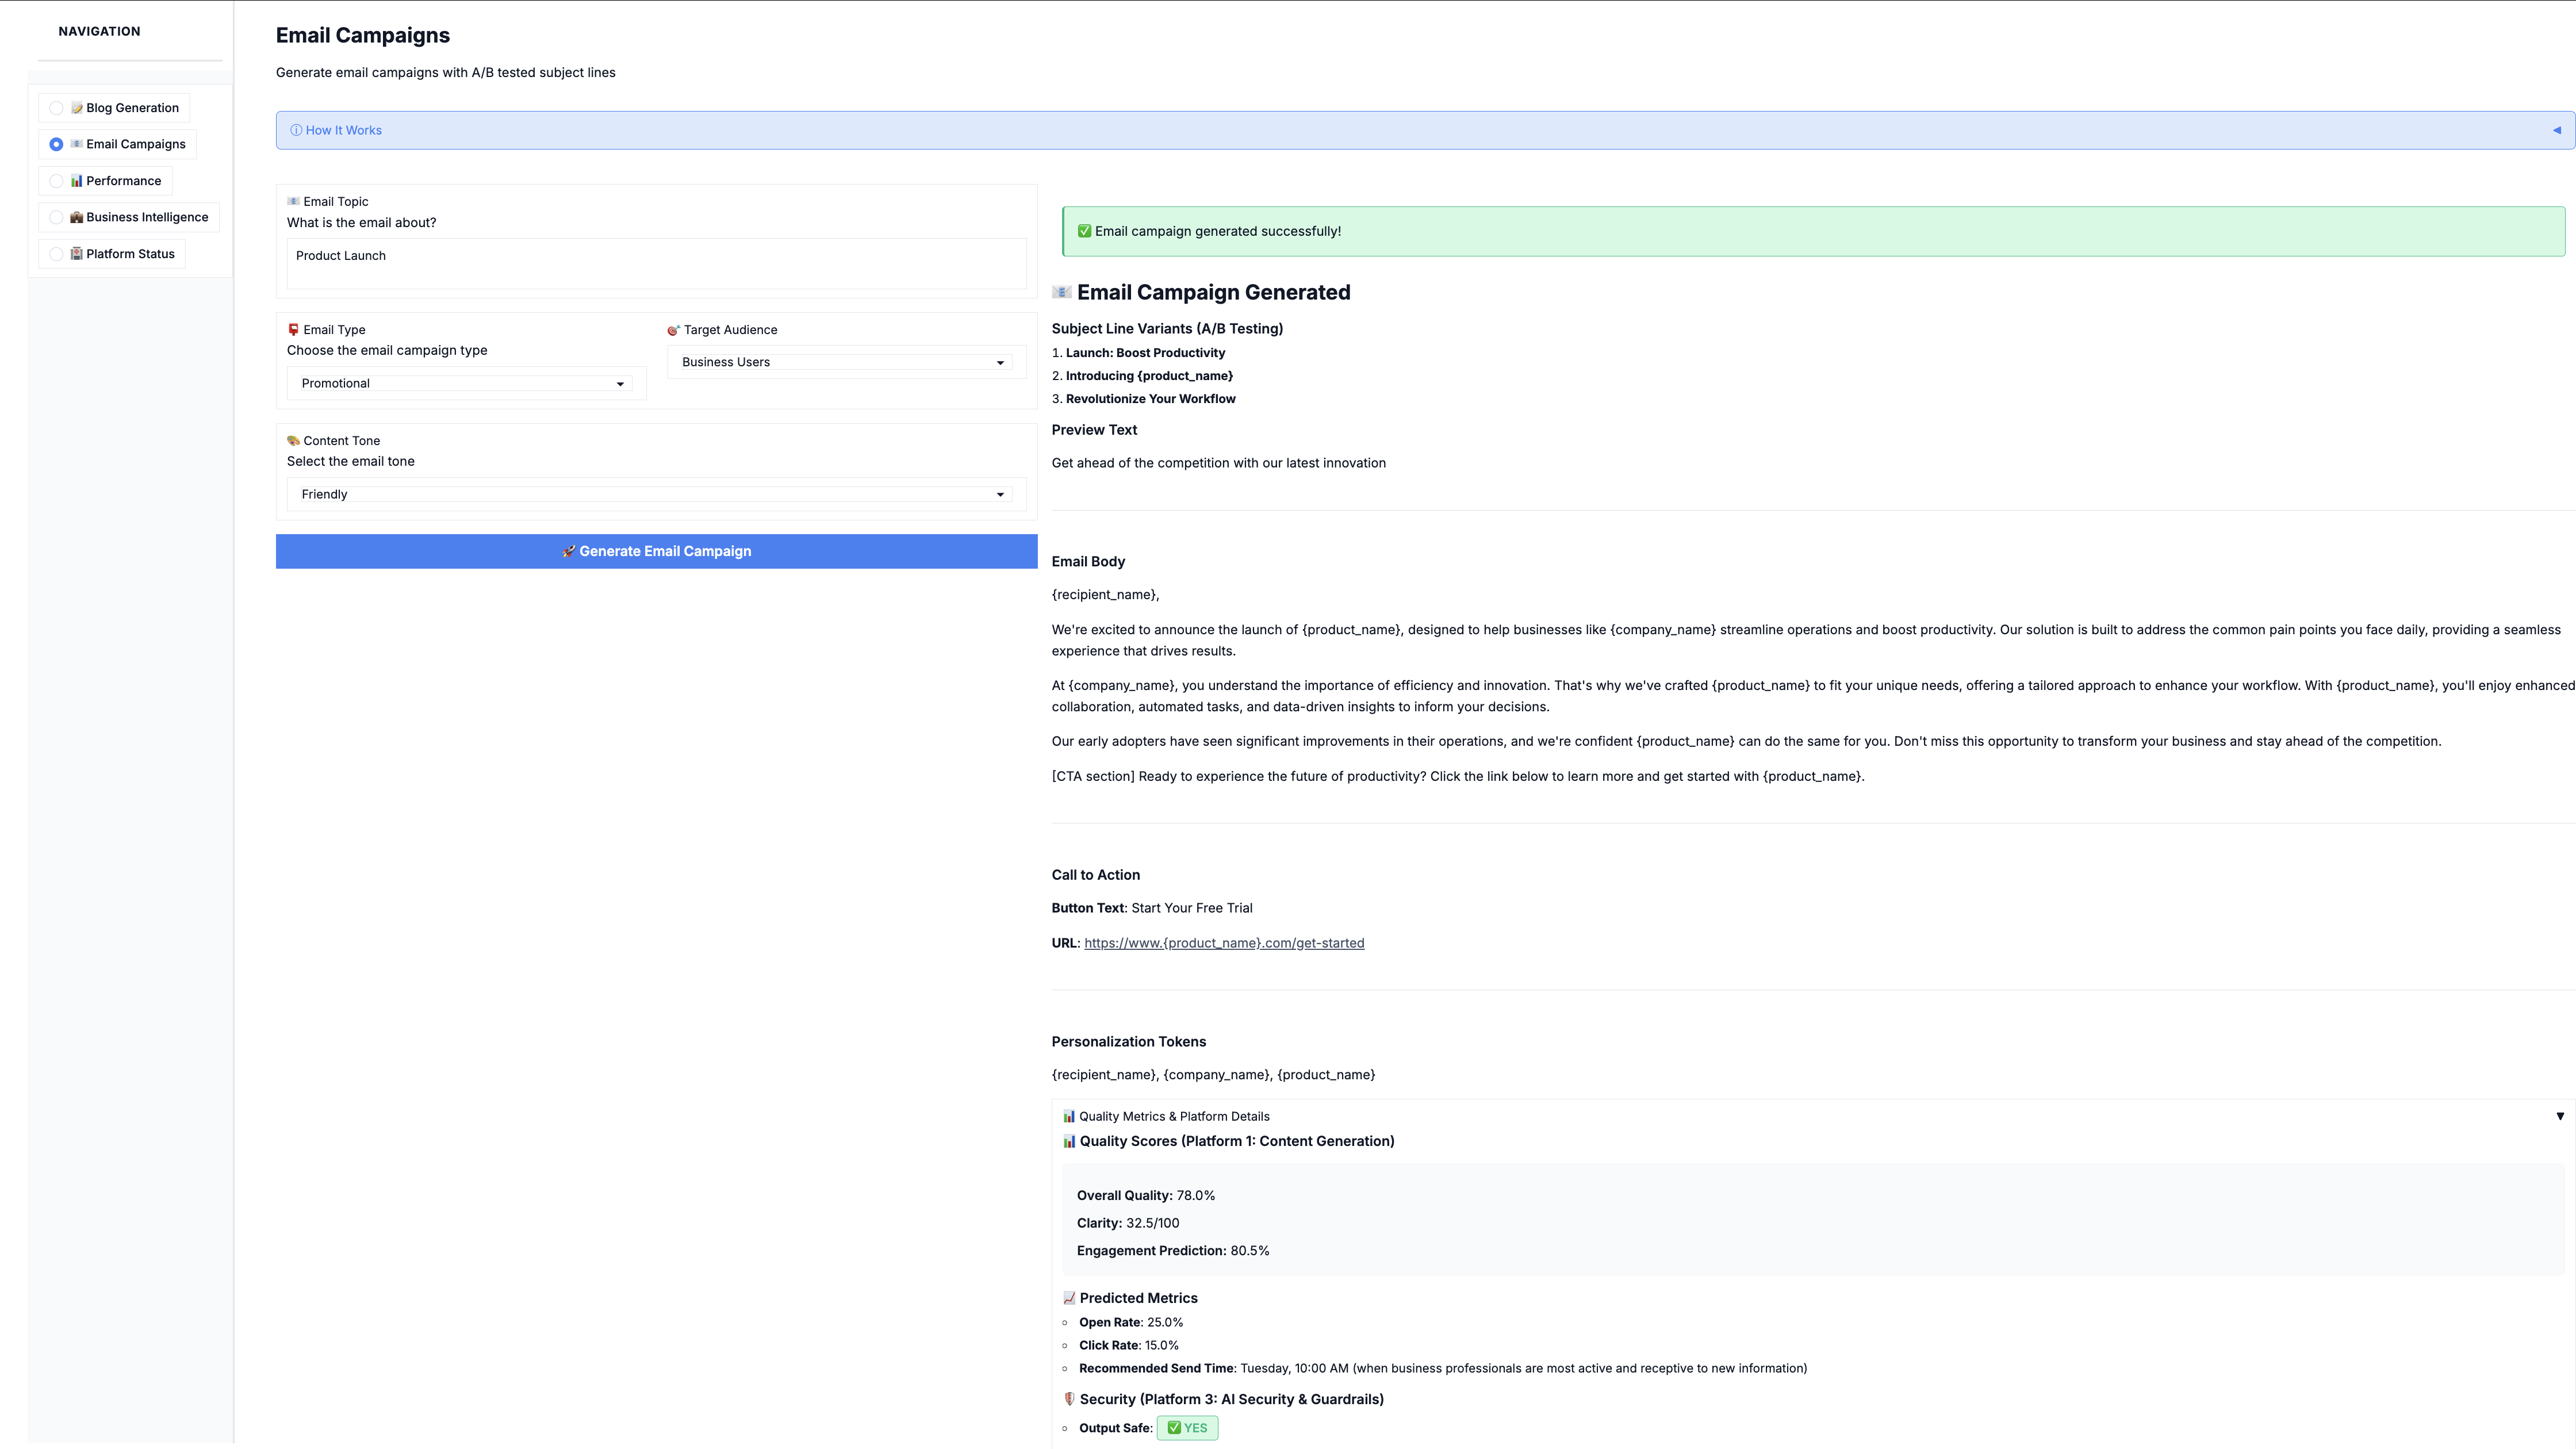Viewport: 2576px width, 1449px height.
Task: Click the Platform Status building icon
Action: click(77, 254)
